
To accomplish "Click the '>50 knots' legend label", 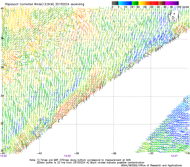I will 183,7.
